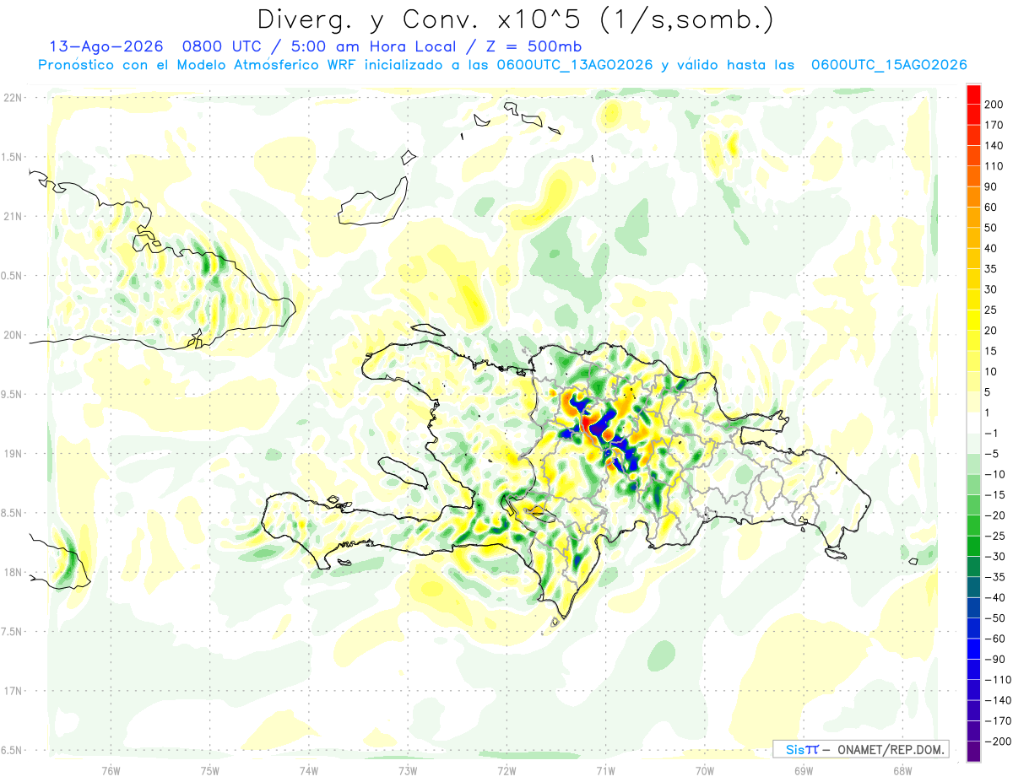Click the '-30' colorbar value
Screen dimensions: 1013x782
(x=995, y=557)
